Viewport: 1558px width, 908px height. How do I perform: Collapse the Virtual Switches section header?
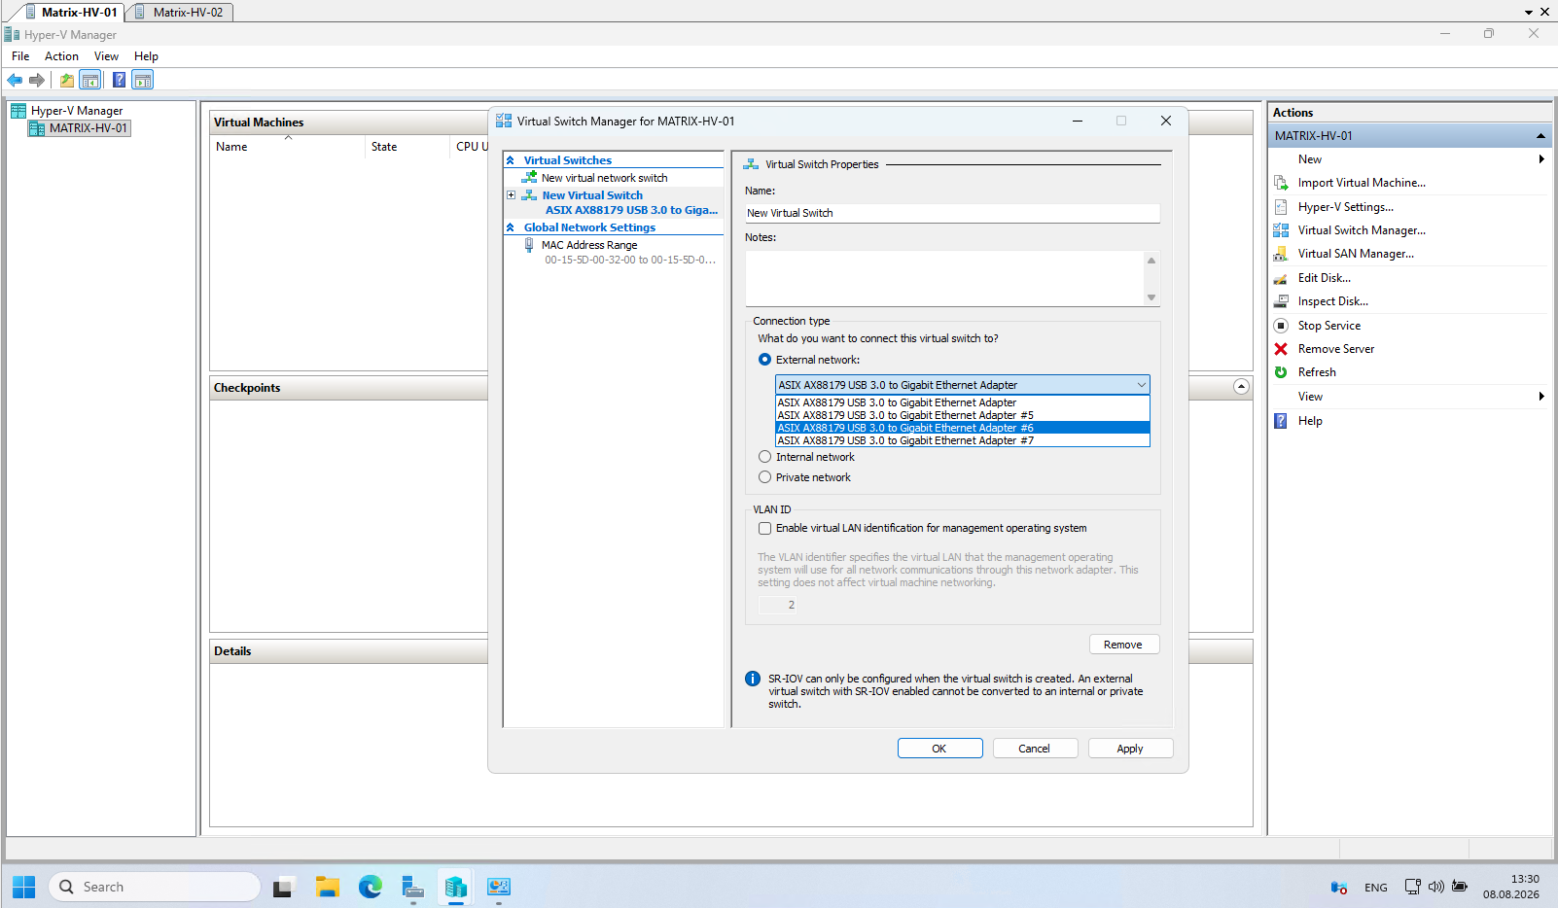point(510,160)
